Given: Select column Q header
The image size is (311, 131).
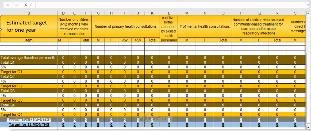Looking at the screenshot, I should tap(259, 13).
